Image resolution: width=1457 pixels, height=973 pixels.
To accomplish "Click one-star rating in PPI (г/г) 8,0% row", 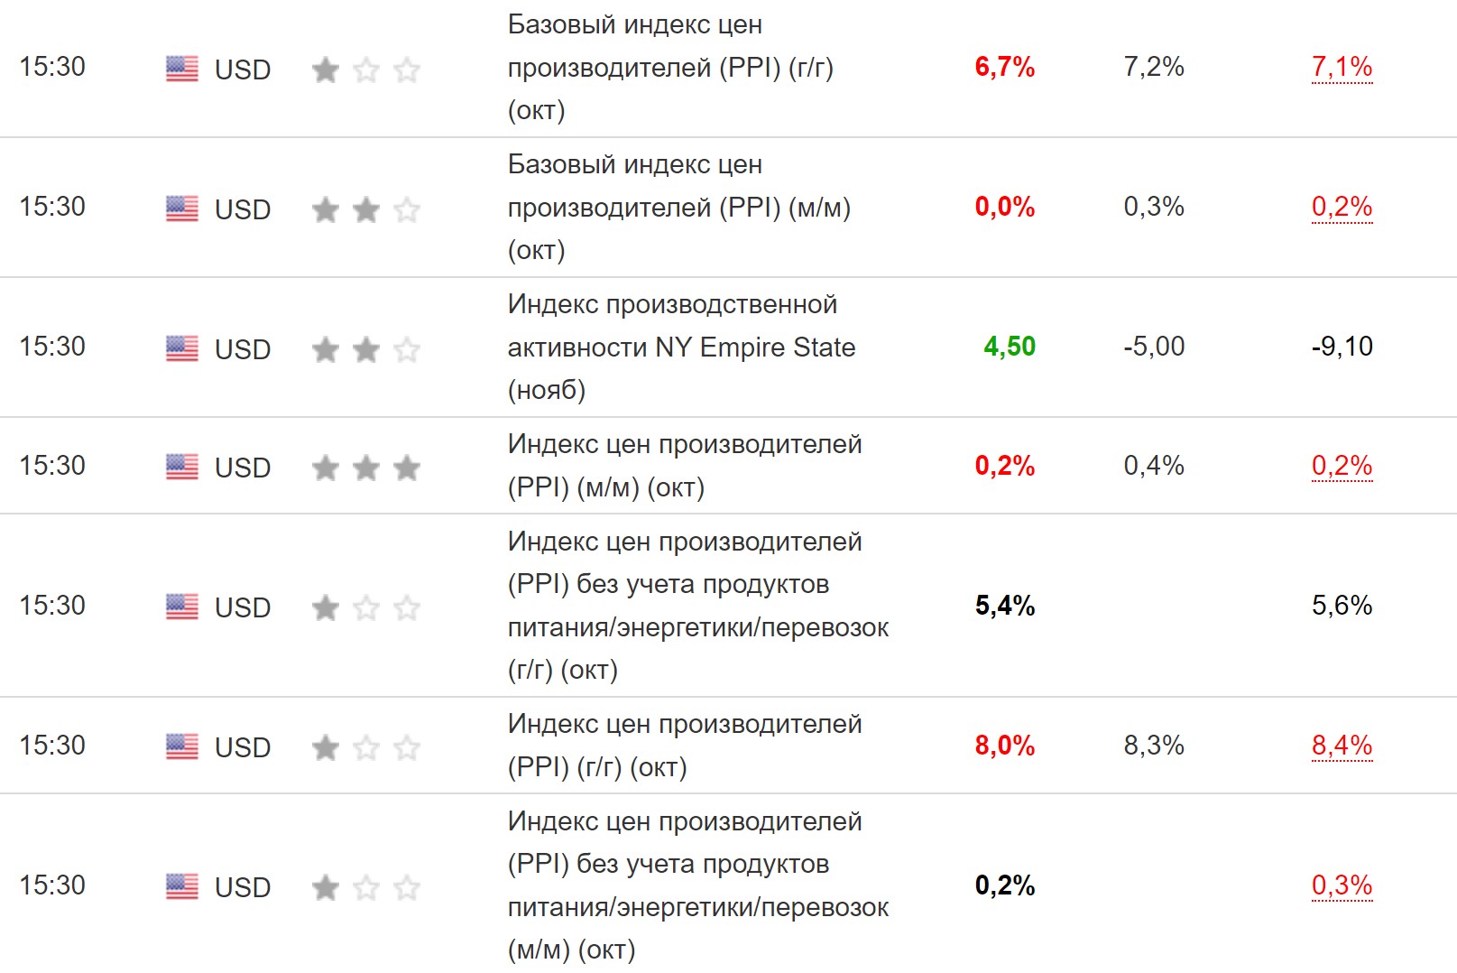I will (365, 747).
